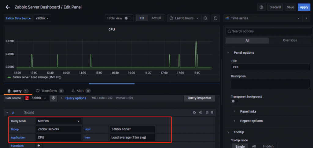Switch to Alert tab
313x148 pixels.
81,91
